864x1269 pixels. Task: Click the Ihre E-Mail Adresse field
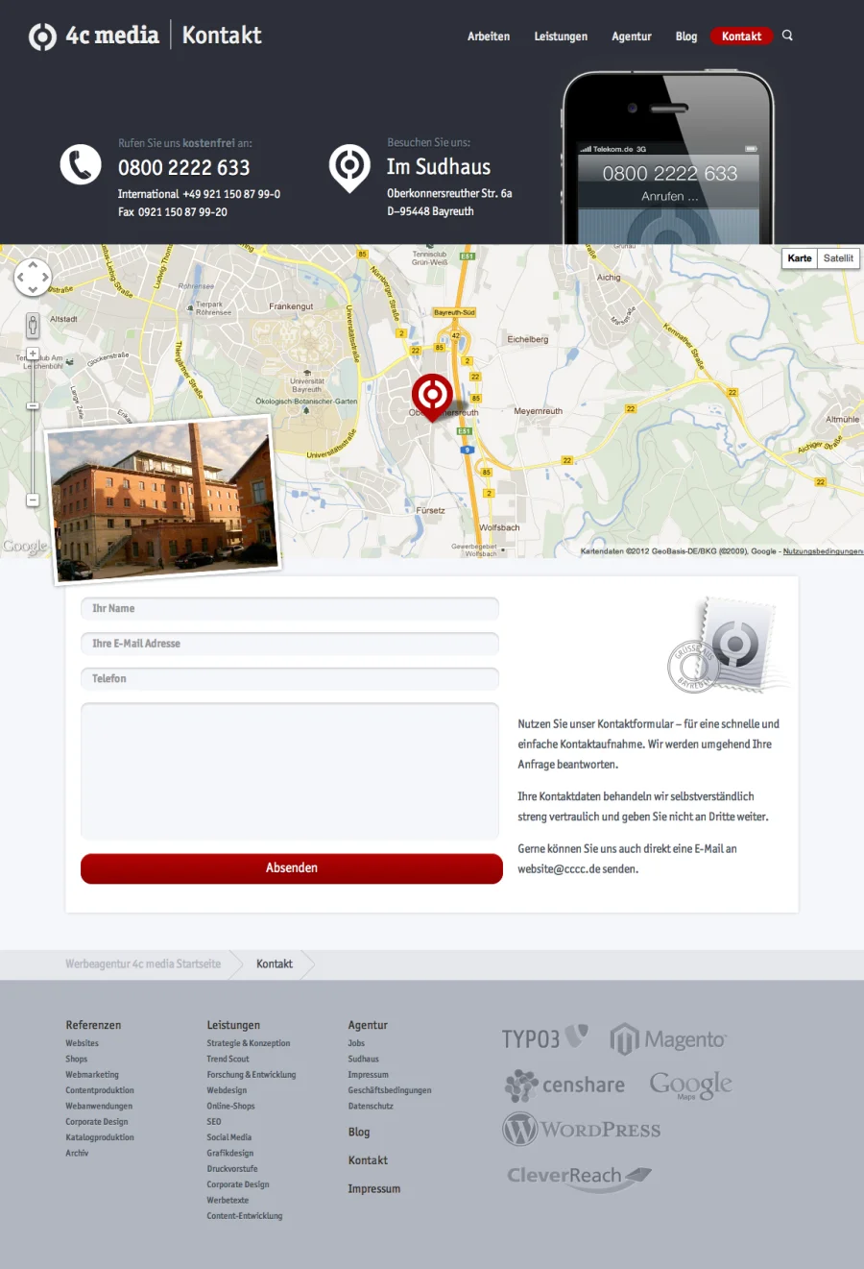coord(290,644)
